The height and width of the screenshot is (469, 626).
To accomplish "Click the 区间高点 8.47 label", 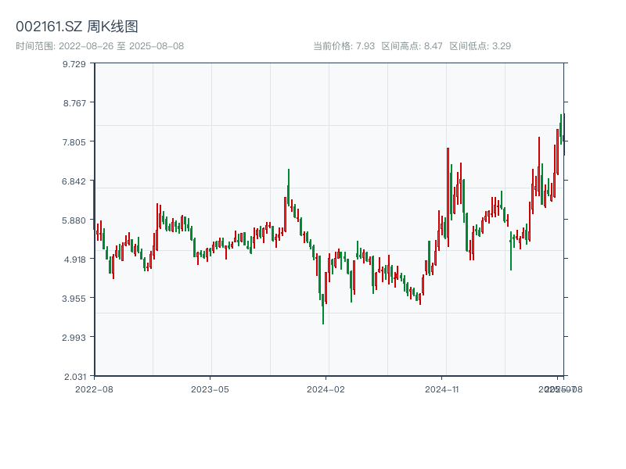I will point(412,45).
